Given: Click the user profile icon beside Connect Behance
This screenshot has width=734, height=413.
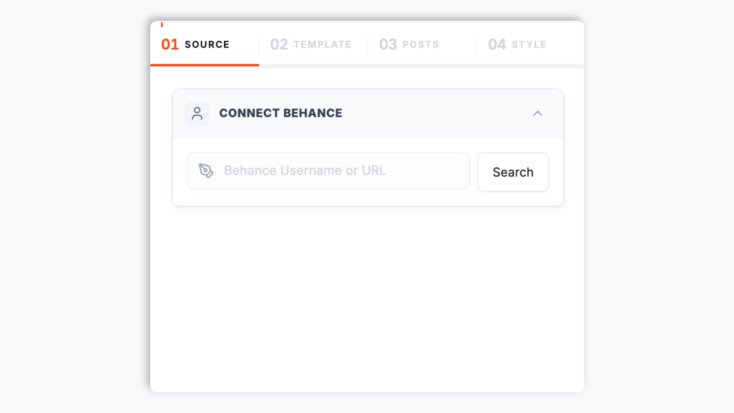Looking at the screenshot, I should point(197,113).
